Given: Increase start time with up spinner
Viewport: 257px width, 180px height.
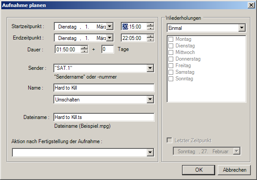Looking at the screenshot, I should tap(150, 25).
